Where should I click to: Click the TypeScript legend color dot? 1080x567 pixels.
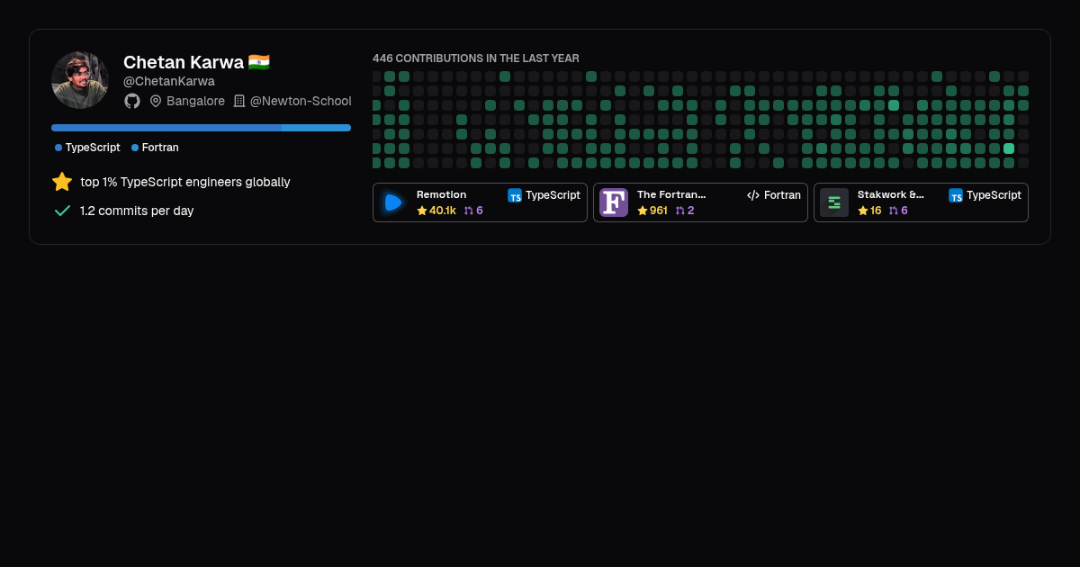pyautogui.click(x=58, y=148)
